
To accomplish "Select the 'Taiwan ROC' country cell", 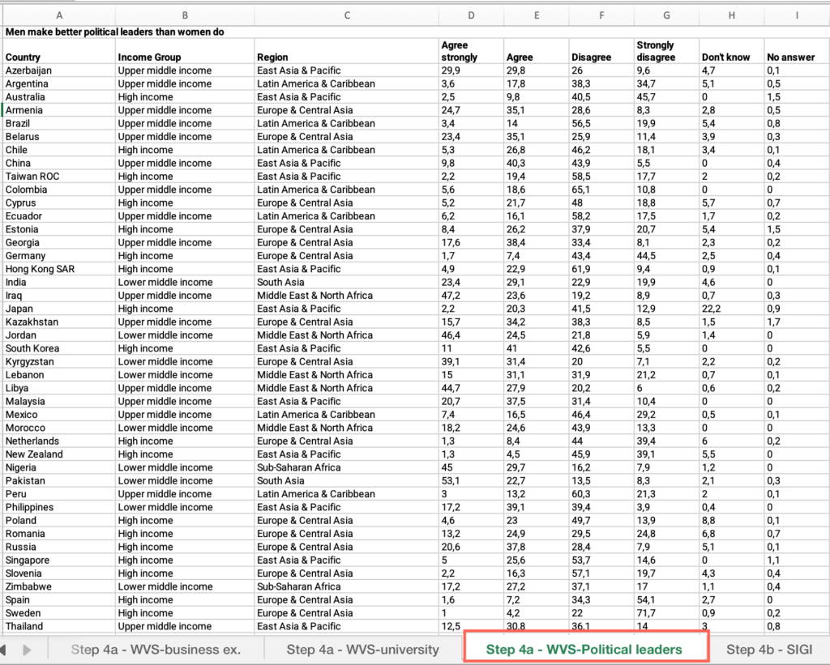I will [59, 176].
